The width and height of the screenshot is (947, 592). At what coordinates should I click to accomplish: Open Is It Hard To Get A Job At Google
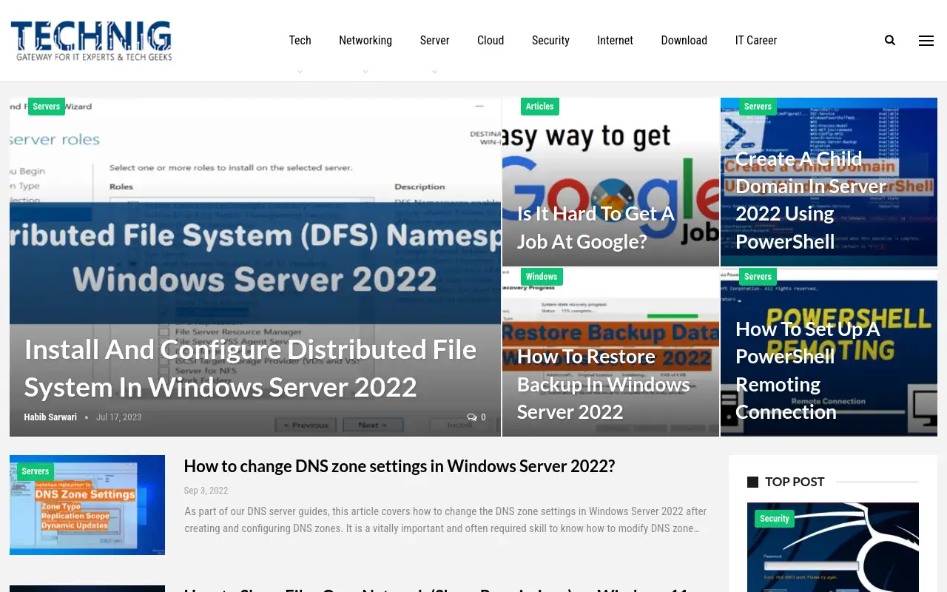tap(596, 227)
